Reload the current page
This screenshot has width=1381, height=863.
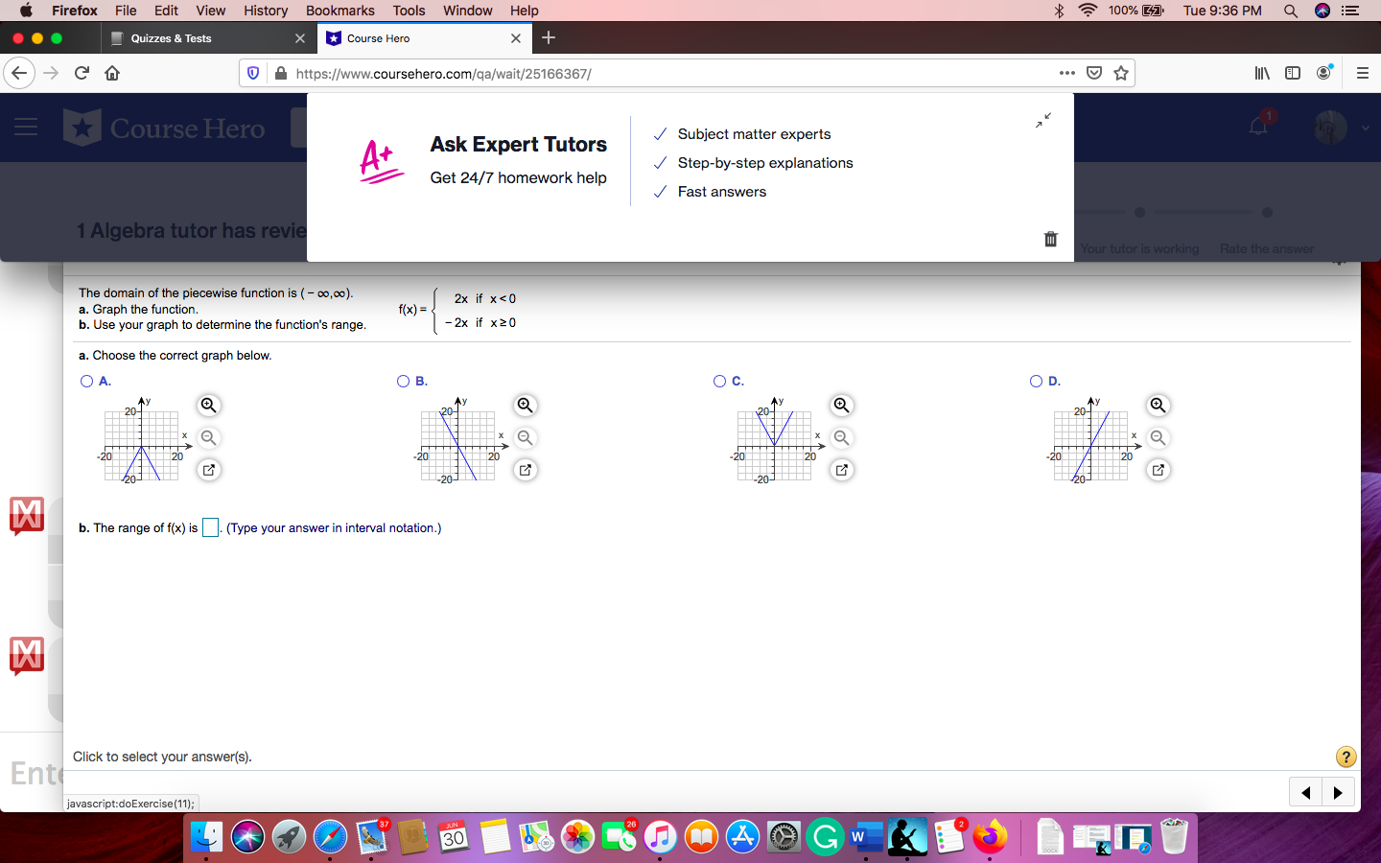pos(82,73)
